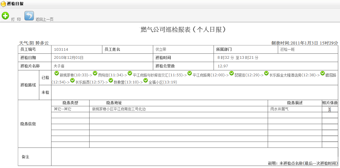The width and height of the screenshot is (340, 168).
Task: Click inspection time 8时32分 至13时21分
Action: (238, 58)
